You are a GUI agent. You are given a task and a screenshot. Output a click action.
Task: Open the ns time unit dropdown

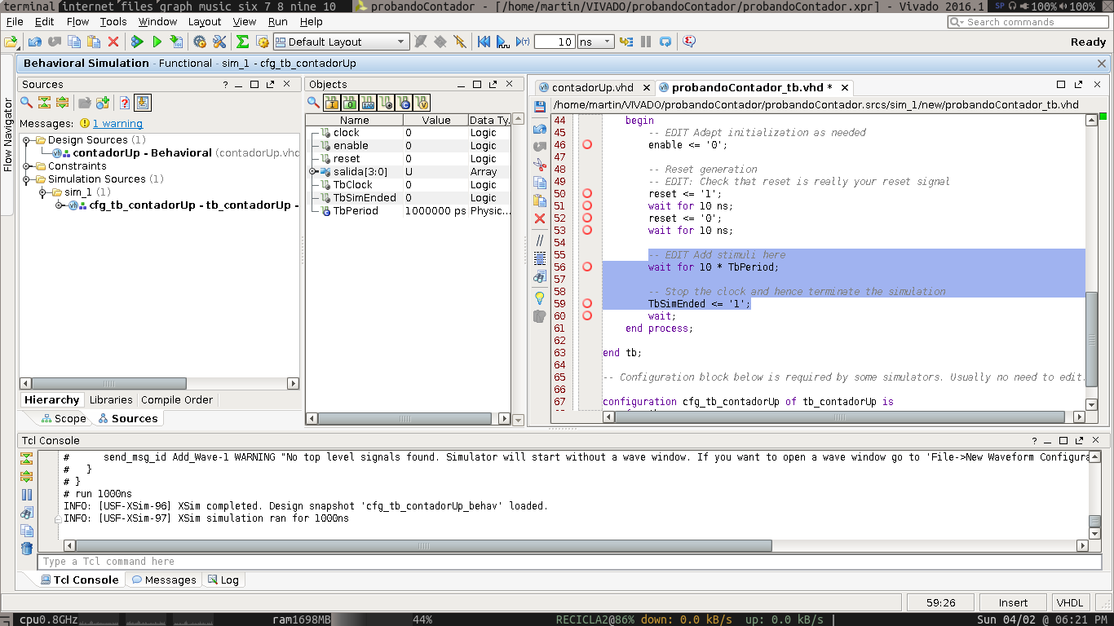[595, 42]
